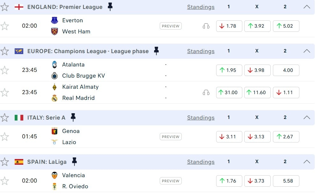Open Standings for Italy Serie A
Screen dimensions: 315x194
coord(201,118)
